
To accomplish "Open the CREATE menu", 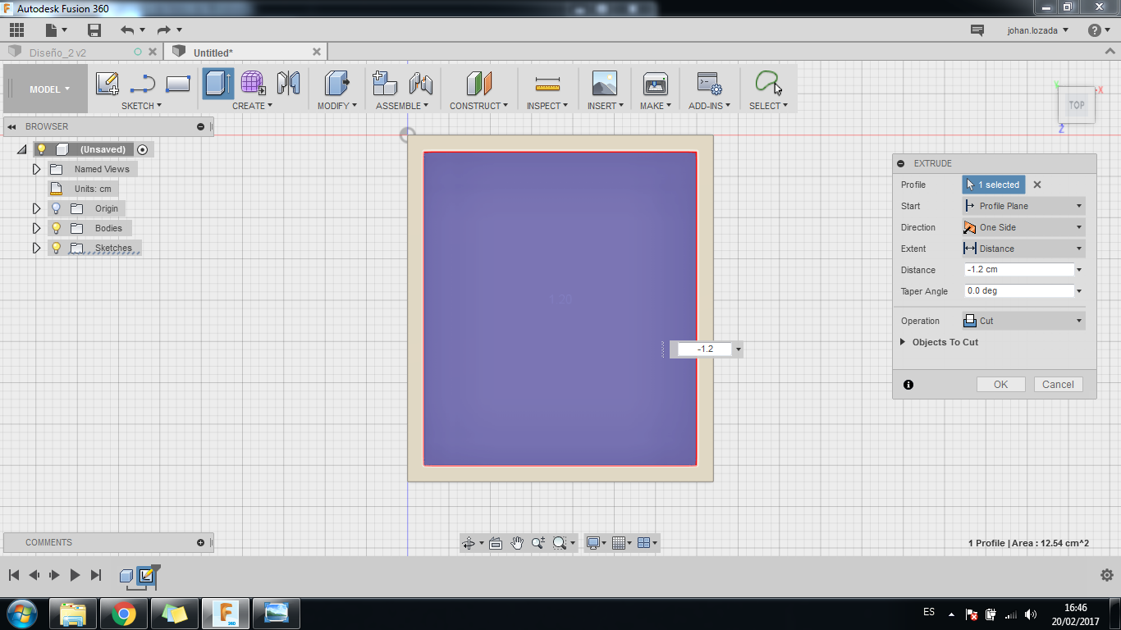I will pos(253,106).
